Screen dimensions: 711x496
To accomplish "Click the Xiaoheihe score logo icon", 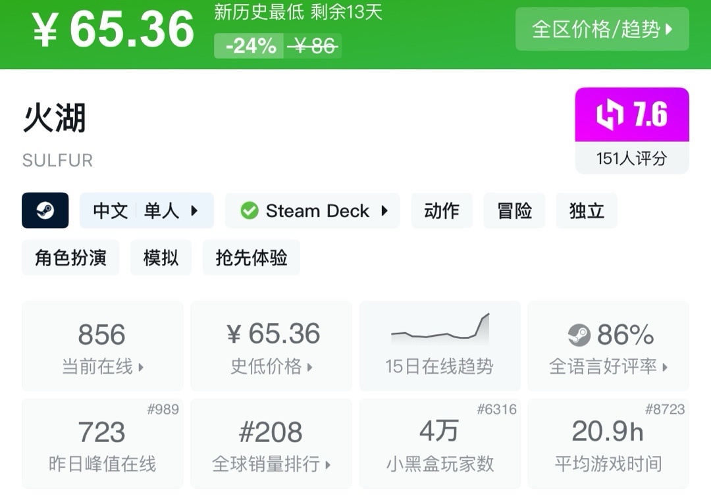I will [610, 115].
